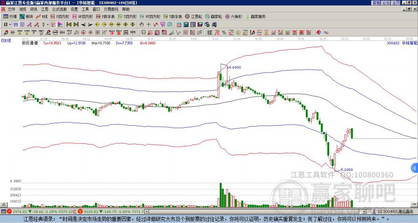Open the 交易委托 menu
The height and width of the screenshot is (223, 418).
111,9
